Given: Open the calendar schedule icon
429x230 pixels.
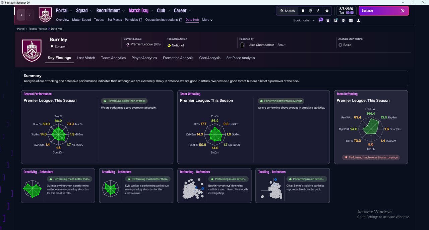Looking at the screenshot, I should pyautogui.click(x=351, y=20).
